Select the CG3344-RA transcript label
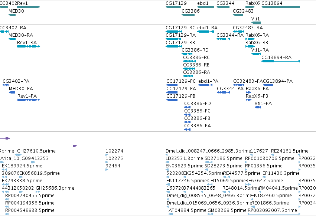Image resolution: width=316 pixels, height=216 pixels. [x=230, y=35]
